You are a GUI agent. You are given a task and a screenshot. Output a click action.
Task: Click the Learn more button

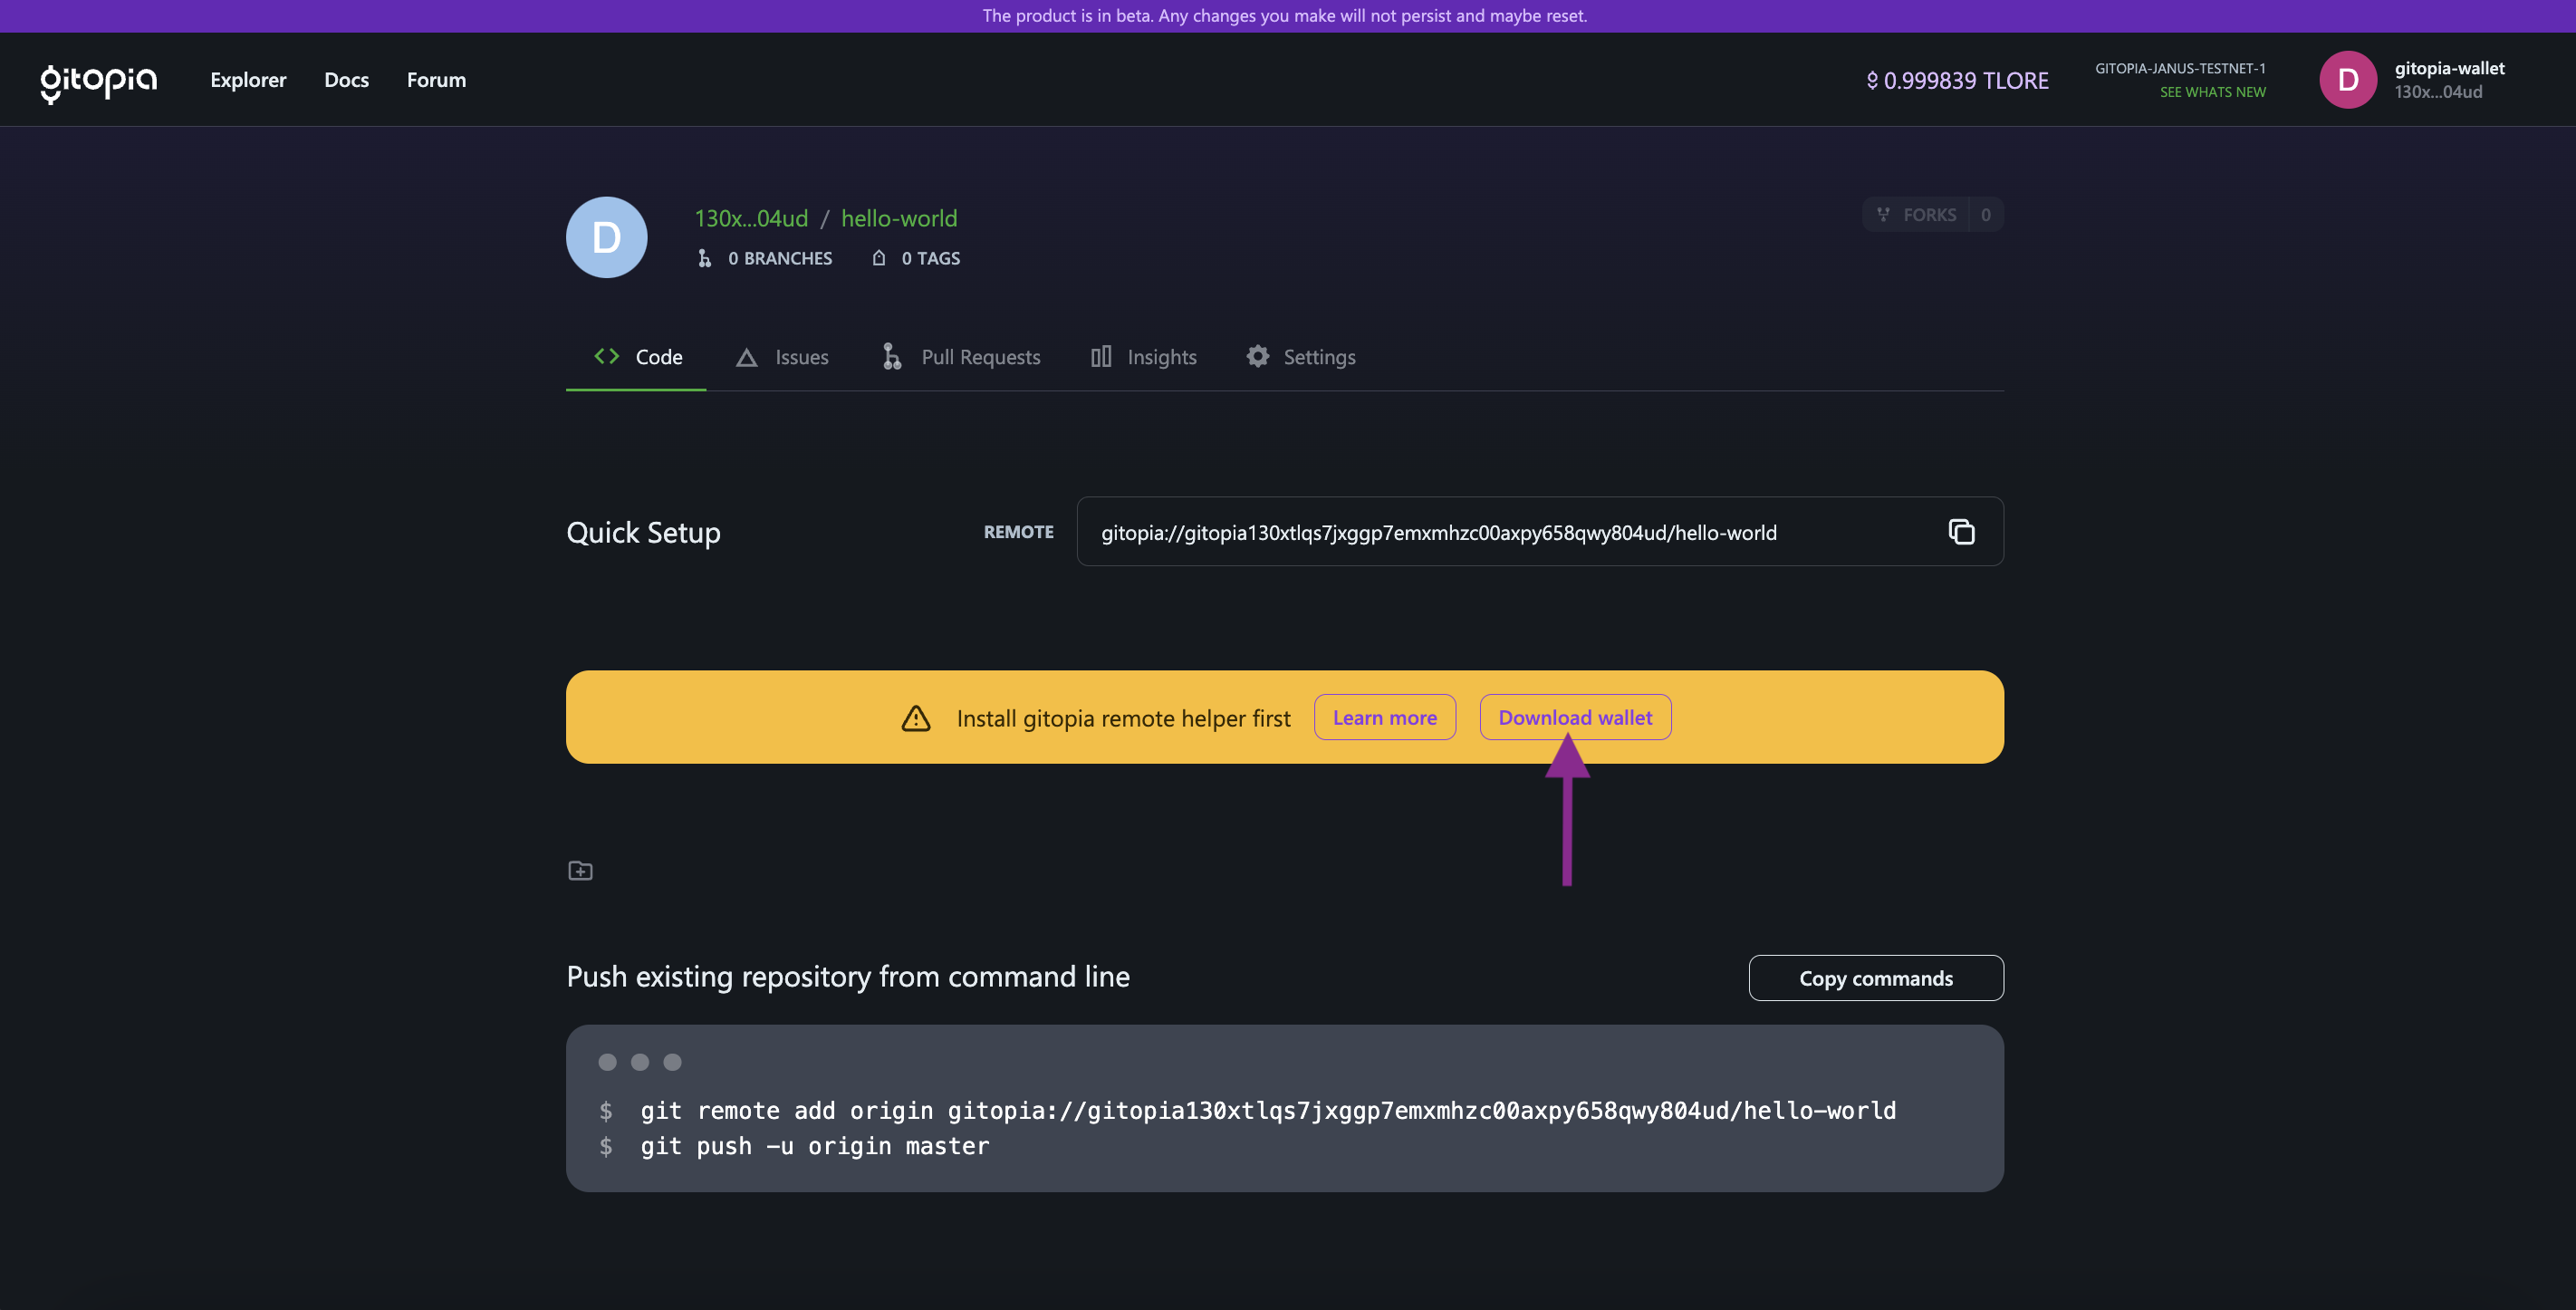[x=1384, y=717]
